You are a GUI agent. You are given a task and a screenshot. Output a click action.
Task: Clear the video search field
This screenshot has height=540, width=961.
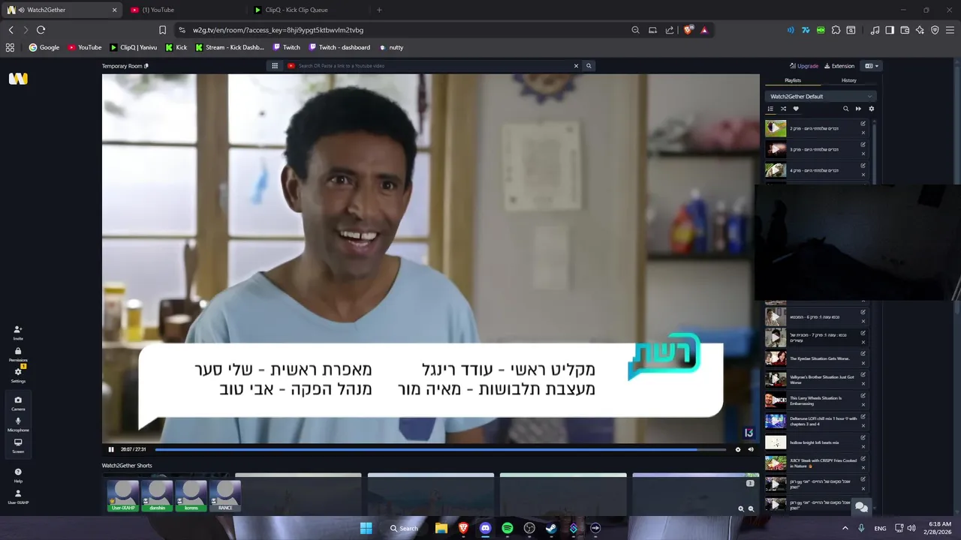click(x=576, y=66)
